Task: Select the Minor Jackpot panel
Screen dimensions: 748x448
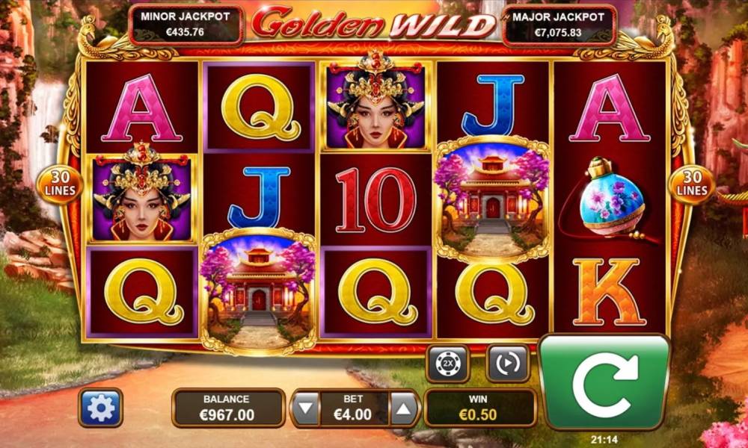Action: (x=186, y=25)
